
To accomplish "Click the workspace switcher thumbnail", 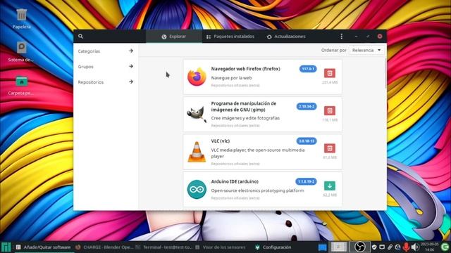I will tap(339, 247).
